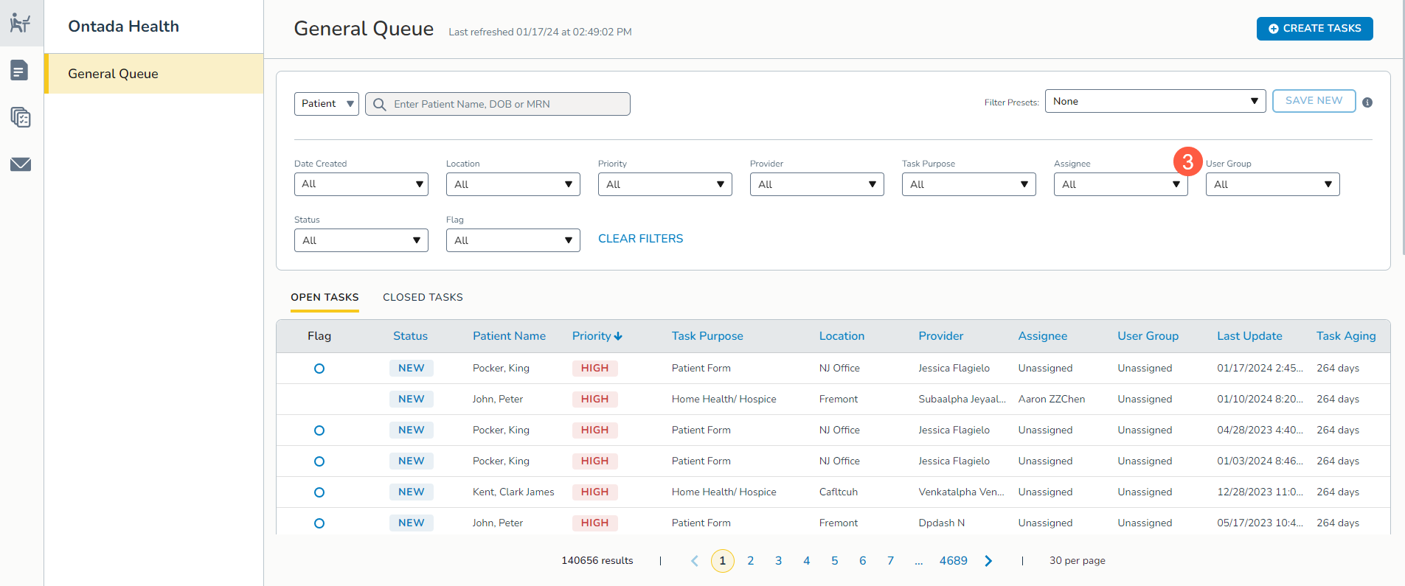The height and width of the screenshot is (586, 1405).
Task: Expand the Priority filter dropdown
Action: coord(665,184)
